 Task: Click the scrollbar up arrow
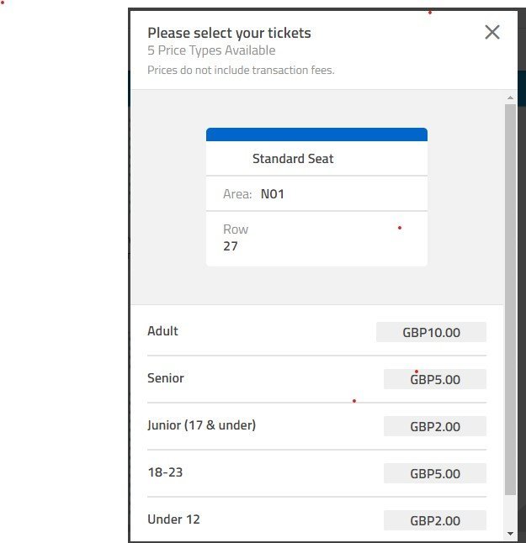(x=510, y=98)
